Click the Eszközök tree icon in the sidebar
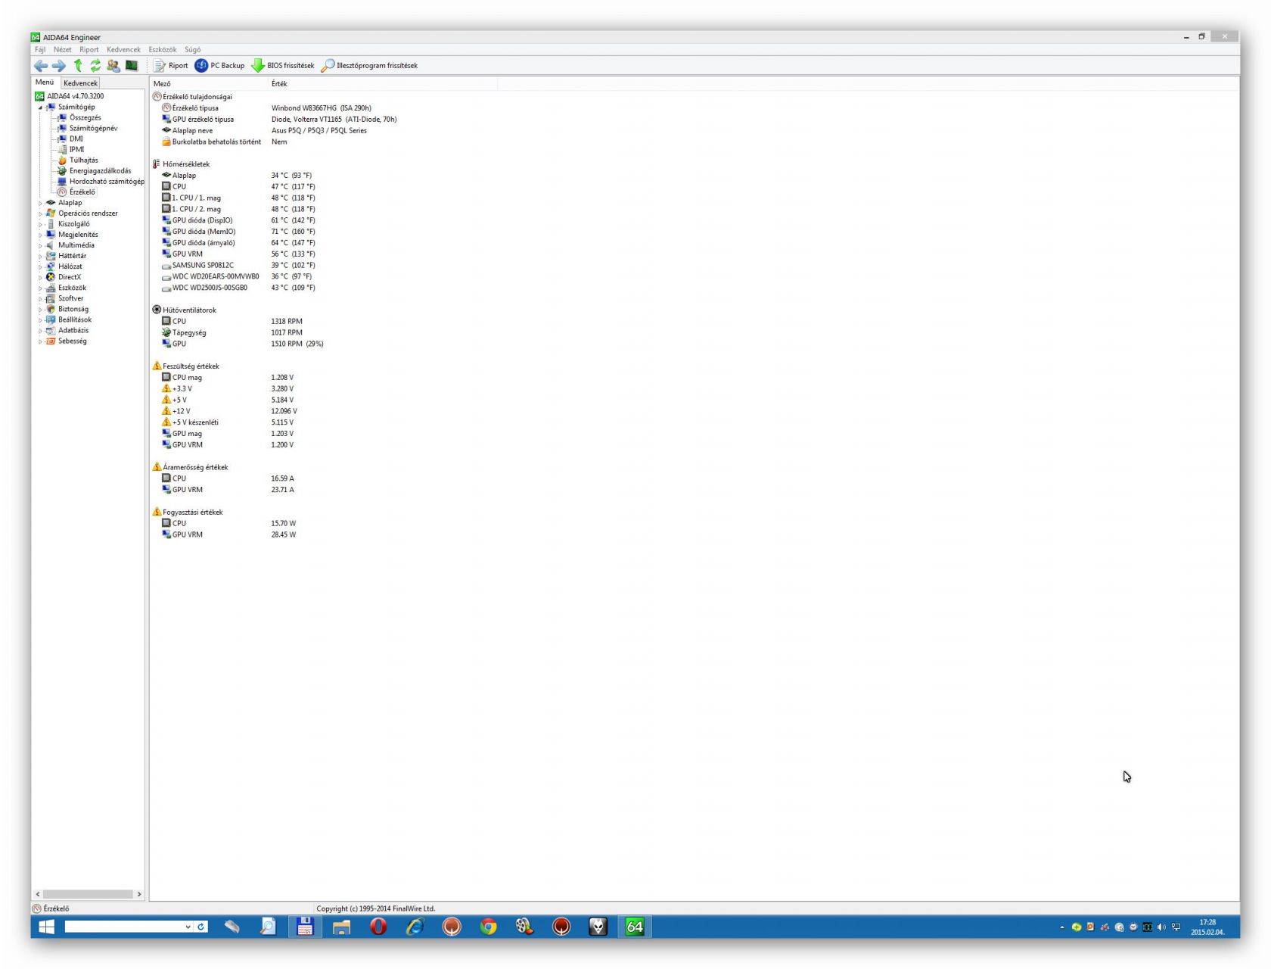The width and height of the screenshot is (1271, 969). tap(51, 288)
